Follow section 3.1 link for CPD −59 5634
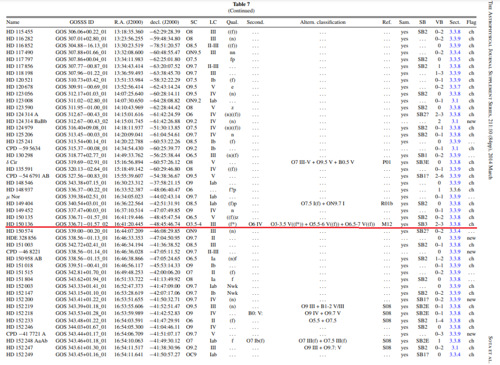The width and height of the screenshot is (500, 365). click(455, 148)
